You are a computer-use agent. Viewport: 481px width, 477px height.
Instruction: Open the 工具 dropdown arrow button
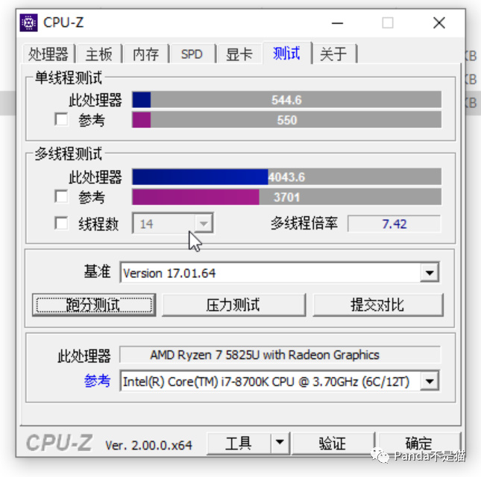point(280,443)
